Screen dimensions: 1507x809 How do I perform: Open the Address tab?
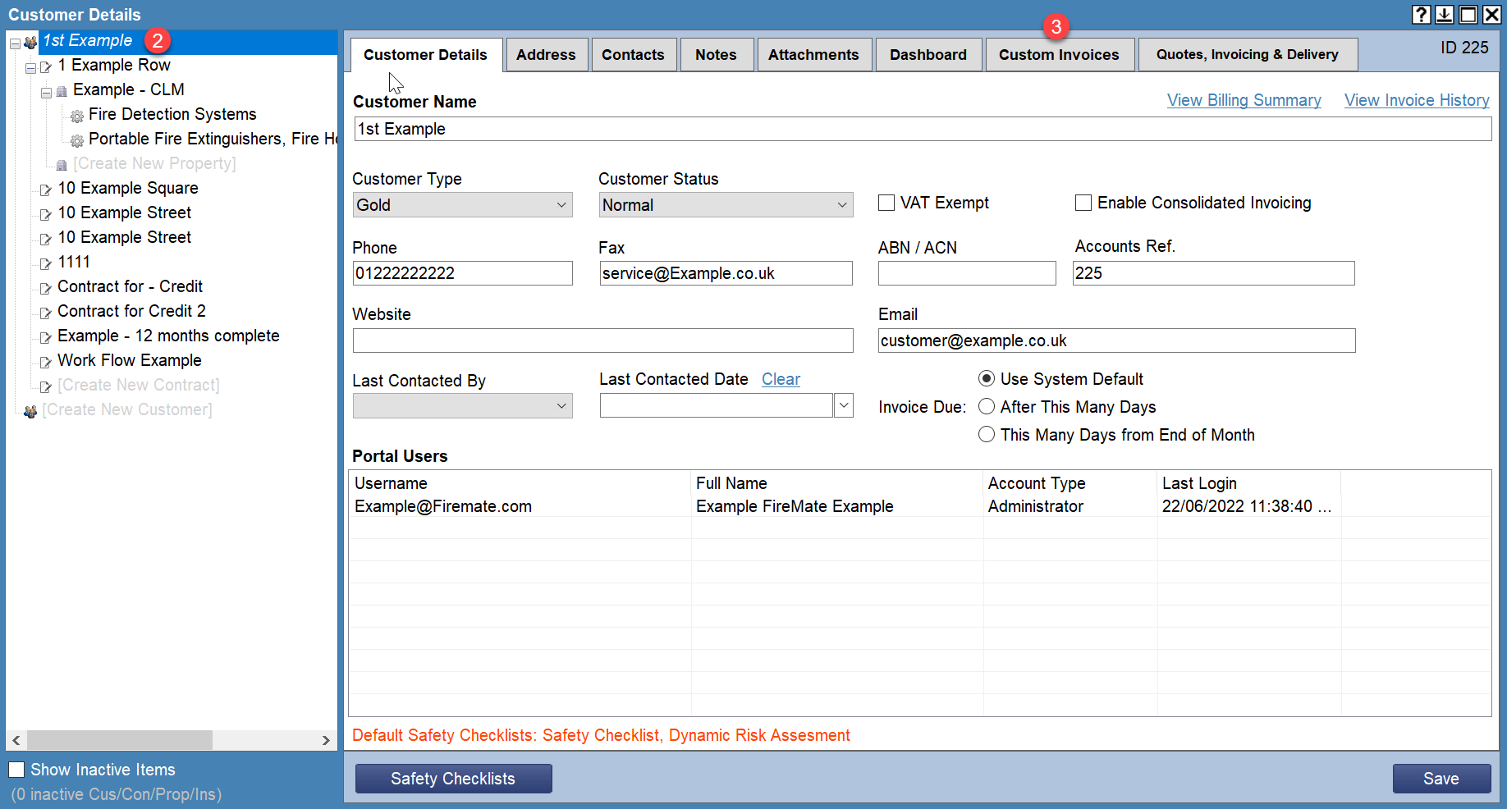pos(546,54)
